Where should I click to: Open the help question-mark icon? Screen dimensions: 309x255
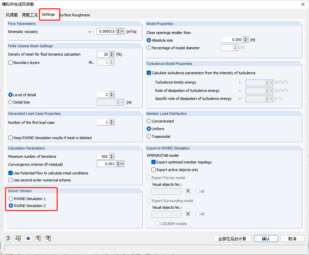[8, 238]
